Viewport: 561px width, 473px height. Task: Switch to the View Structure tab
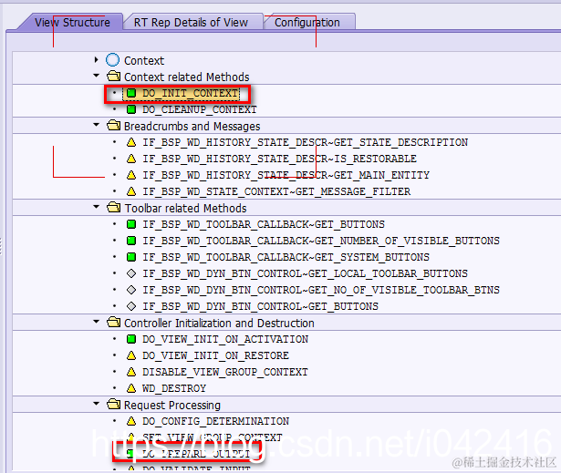click(x=73, y=22)
